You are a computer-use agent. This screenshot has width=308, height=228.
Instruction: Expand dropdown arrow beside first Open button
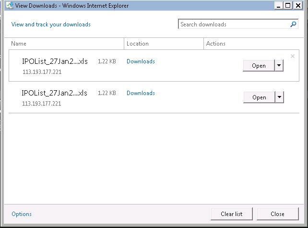pos(279,66)
